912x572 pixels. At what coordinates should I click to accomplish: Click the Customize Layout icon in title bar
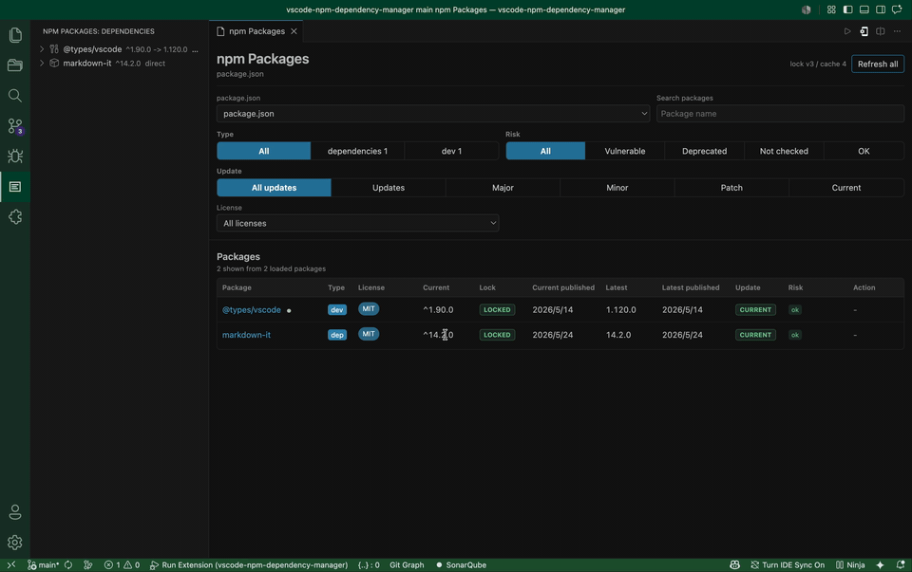point(831,9)
